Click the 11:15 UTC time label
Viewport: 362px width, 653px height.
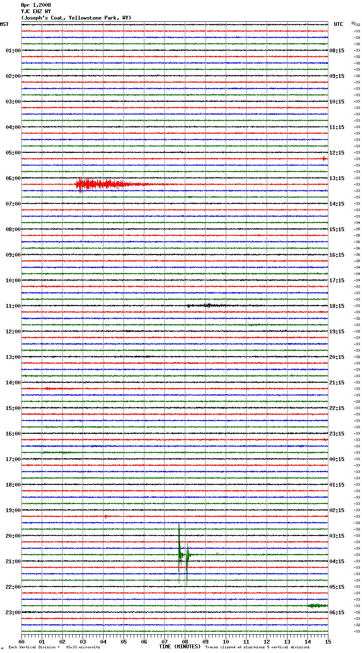point(337,127)
